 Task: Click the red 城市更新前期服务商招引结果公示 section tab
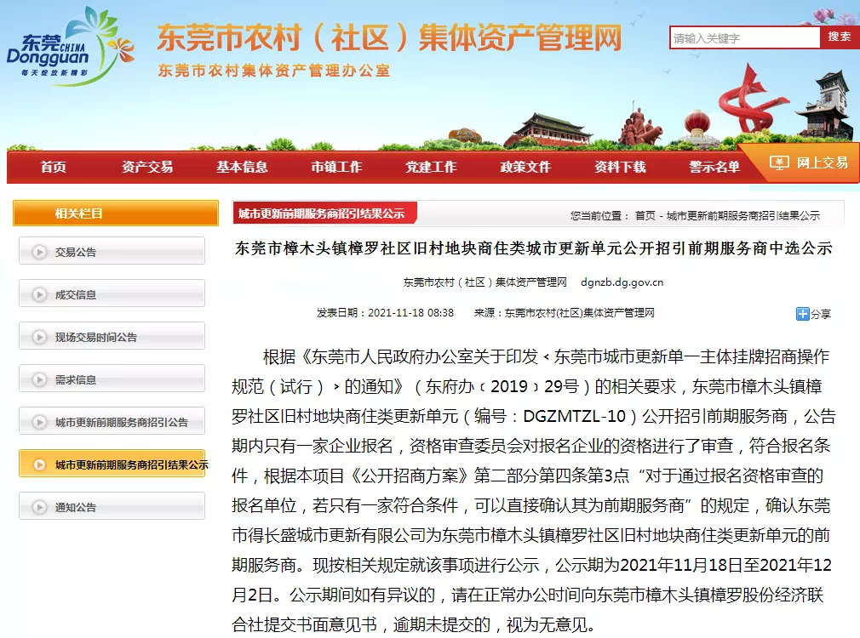click(x=324, y=214)
